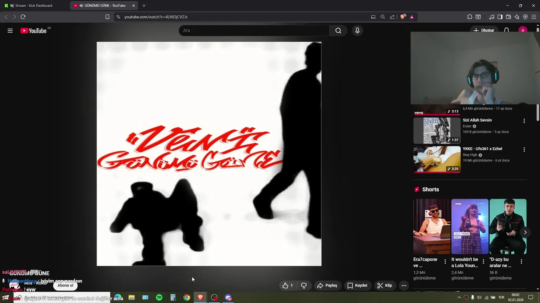
Task: Open the Era7capone short thumbnail
Action: (x=432, y=226)
